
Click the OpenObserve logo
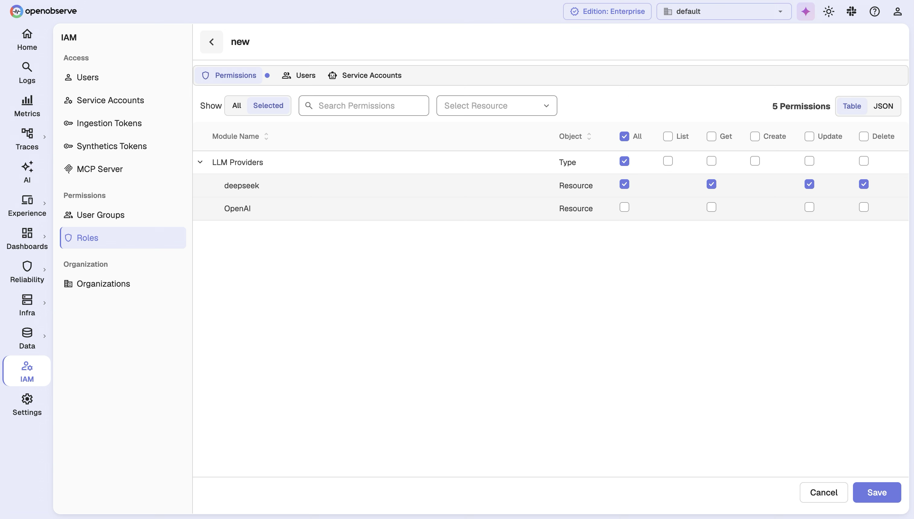pyautogui.click(x=43, y=11)
